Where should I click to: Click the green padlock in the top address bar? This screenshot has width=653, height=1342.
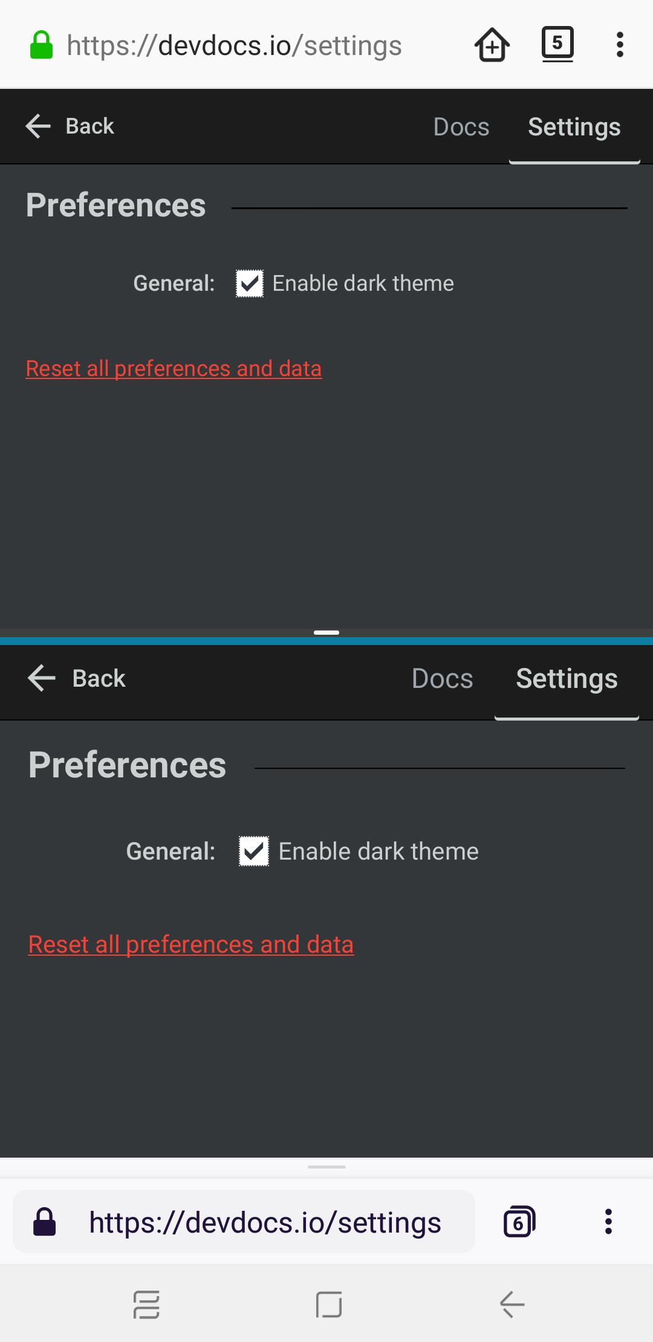pyautogui.click(x=40, y=44)
